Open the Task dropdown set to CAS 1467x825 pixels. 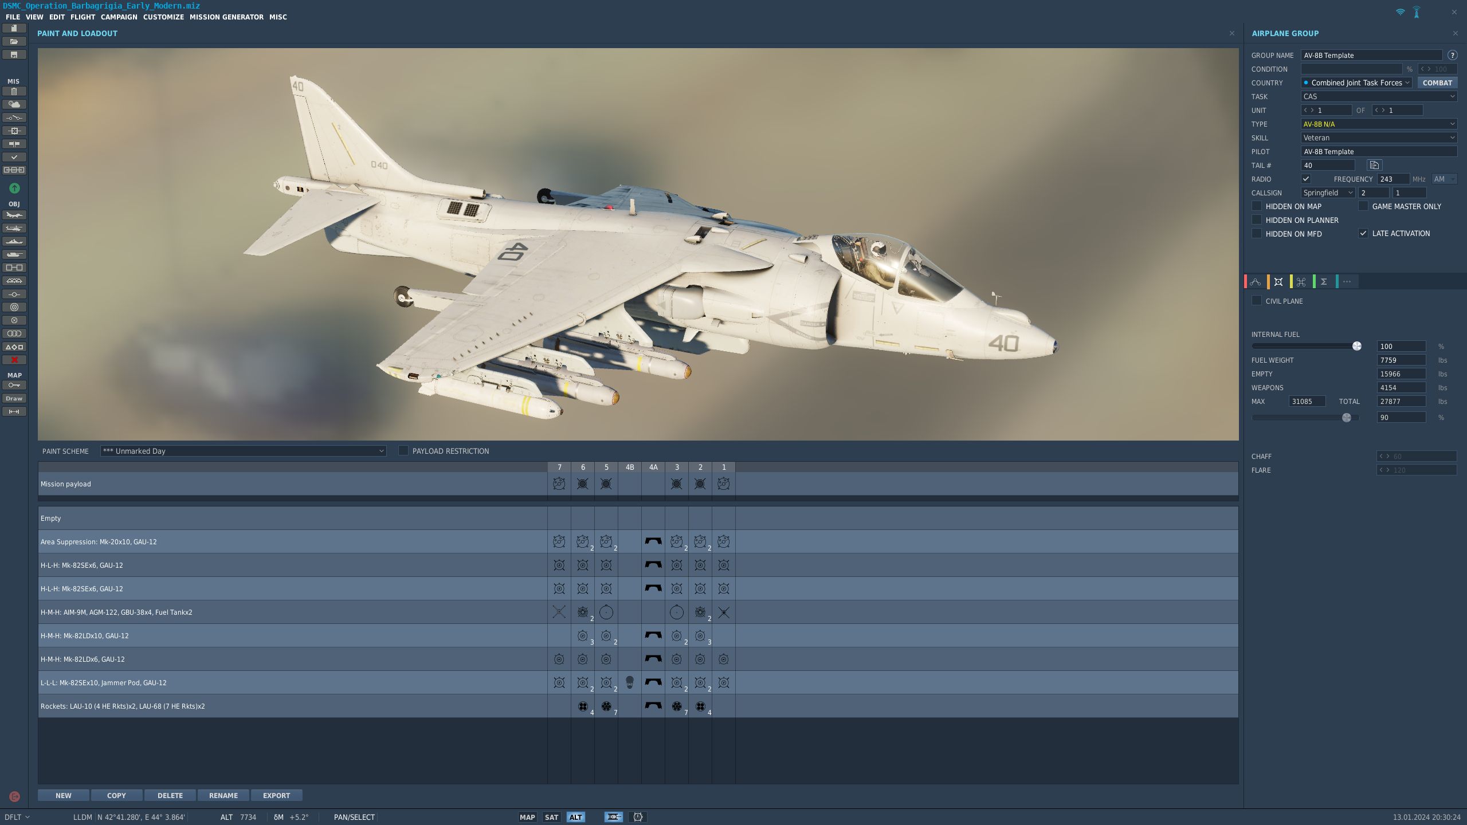[1378, 96]
